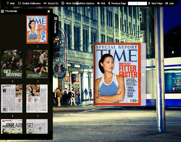The image size is (181, 142).
Task: Click the flip-page arrow beside the magazine
Action: [143, 74]
